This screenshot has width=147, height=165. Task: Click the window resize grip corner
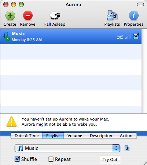[x=145, y=163]
